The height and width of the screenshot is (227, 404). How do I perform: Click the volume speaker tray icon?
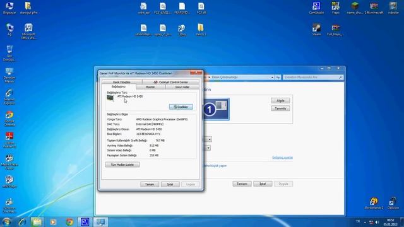point(377,222)
